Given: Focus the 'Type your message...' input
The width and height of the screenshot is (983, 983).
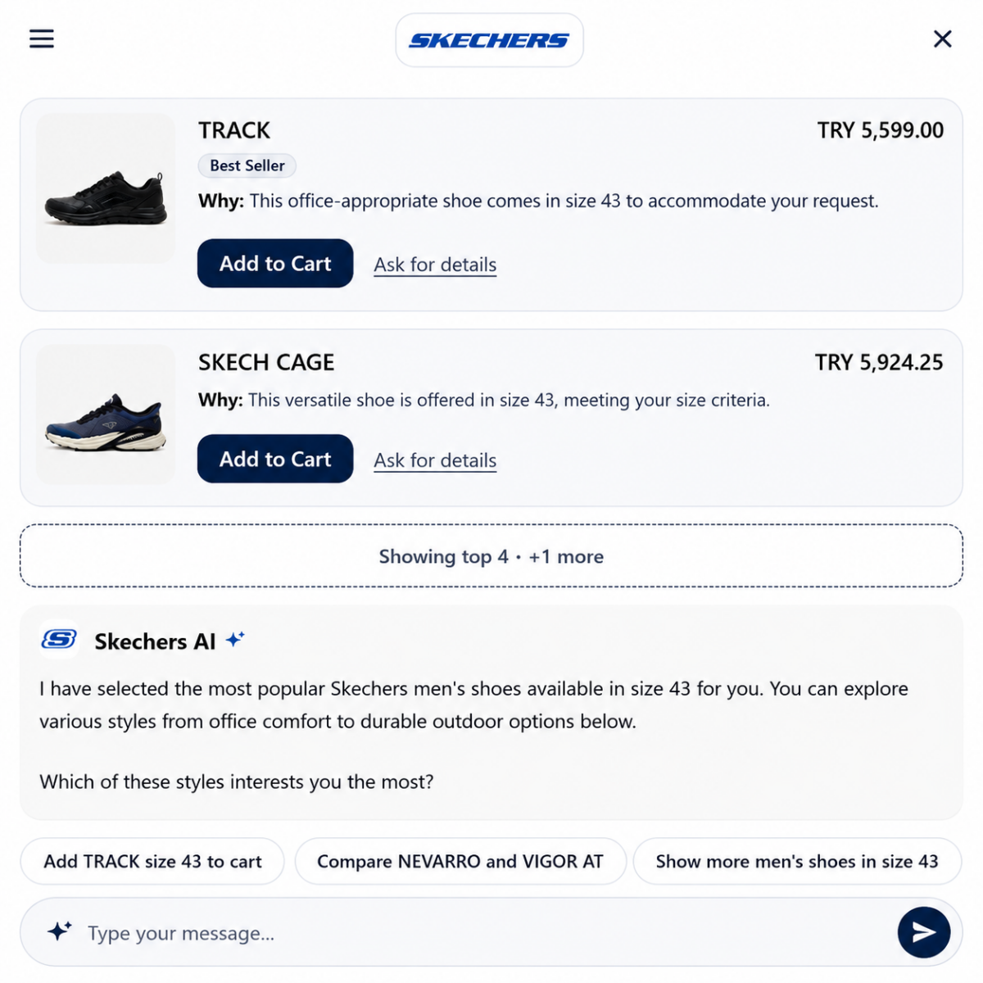Looking at the screenshot, I should (483, 933).
